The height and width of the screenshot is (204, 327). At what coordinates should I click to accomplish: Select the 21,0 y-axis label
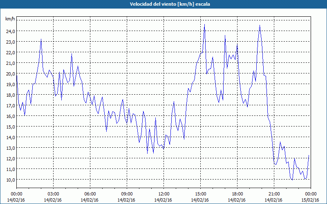(x=11, y=63)
